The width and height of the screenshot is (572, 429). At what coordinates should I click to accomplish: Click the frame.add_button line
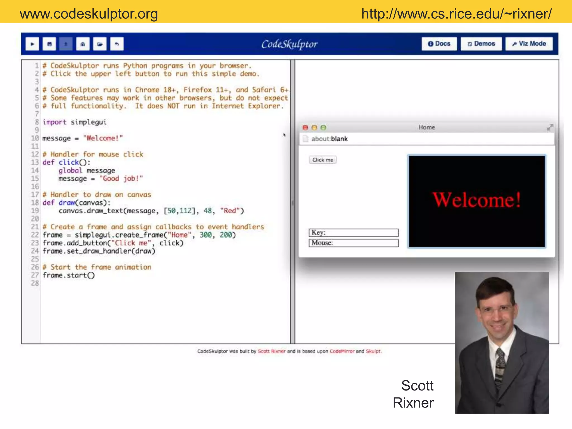113,243
